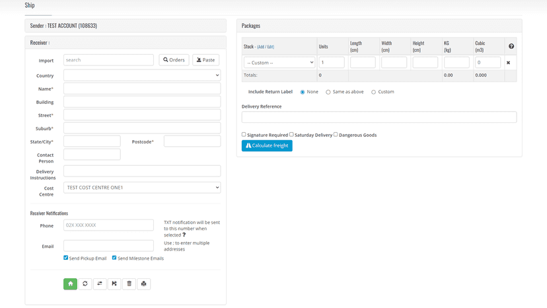
Task: Click the swap-arrows icon button
Action: [x=100, y=284]
